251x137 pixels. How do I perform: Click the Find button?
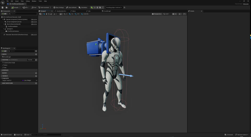(34, 8)
